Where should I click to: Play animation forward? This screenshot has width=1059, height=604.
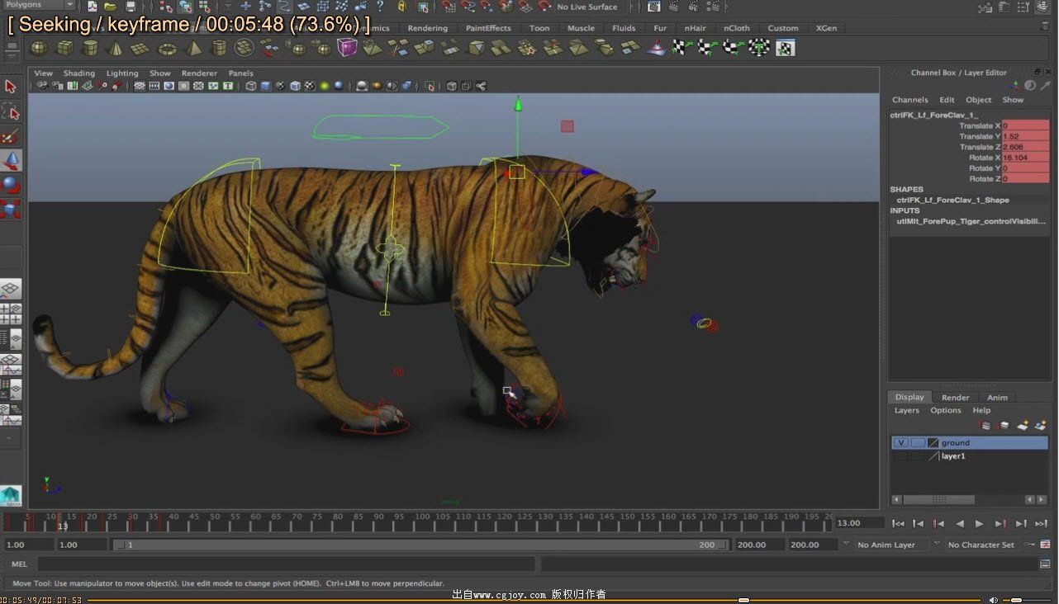click(x=980, y=523)
